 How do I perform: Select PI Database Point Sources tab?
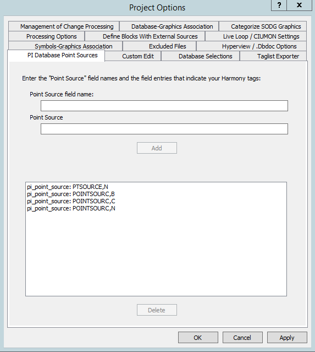click(x=56, y=55)
